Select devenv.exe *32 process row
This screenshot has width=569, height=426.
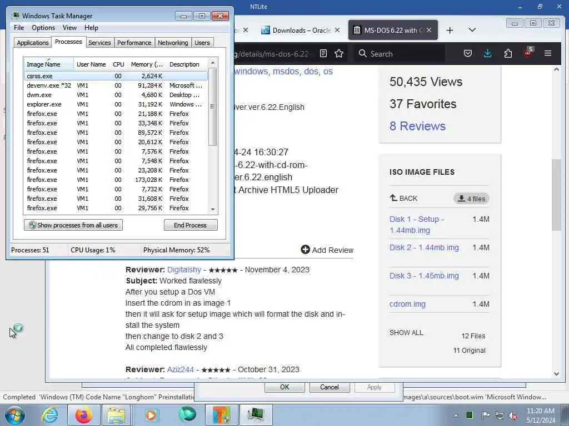click(x=116, y=85)
